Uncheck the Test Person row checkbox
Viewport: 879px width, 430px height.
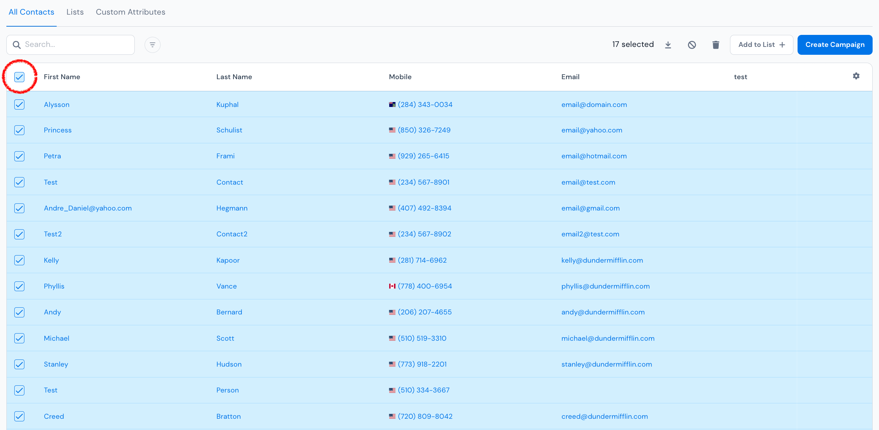click(20, 390)
